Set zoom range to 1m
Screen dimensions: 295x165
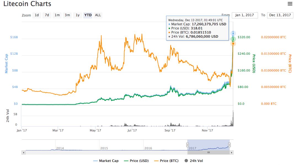click(57, 15)
